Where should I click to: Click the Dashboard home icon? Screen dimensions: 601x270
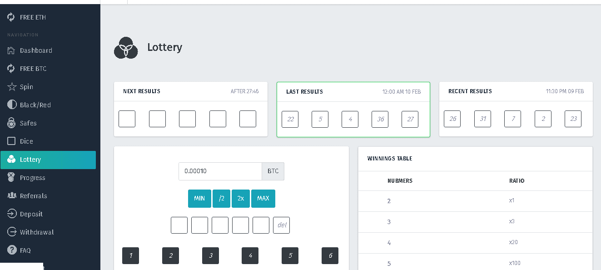(x=11, y=50)
